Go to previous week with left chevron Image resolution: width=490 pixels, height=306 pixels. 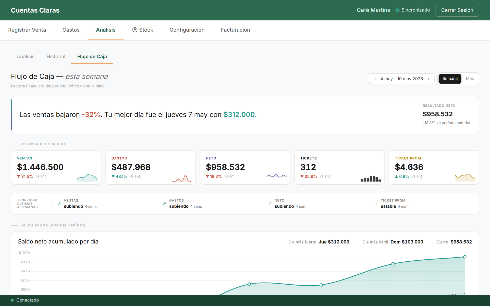(x=375, y=79)
